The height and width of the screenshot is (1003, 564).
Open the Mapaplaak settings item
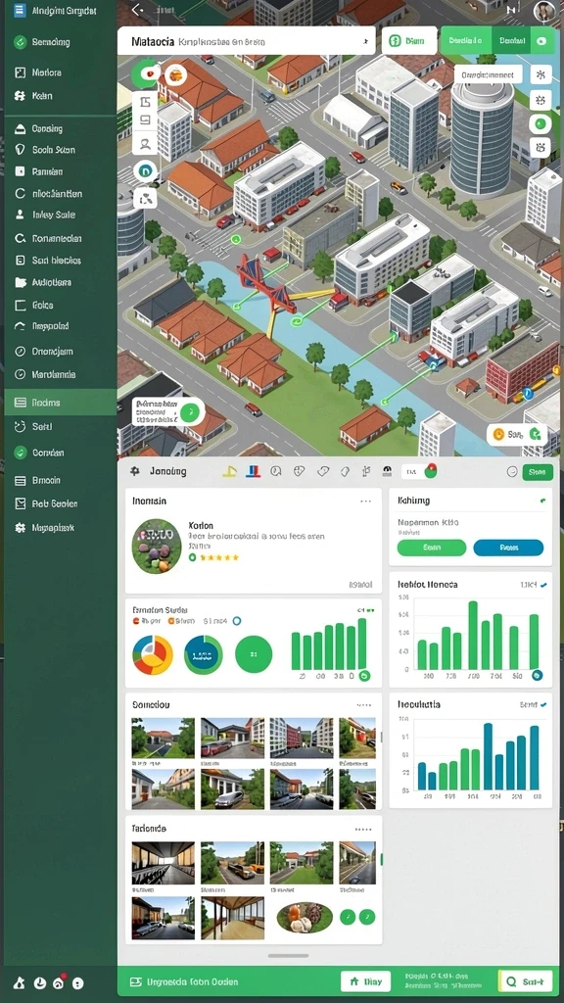53,528
